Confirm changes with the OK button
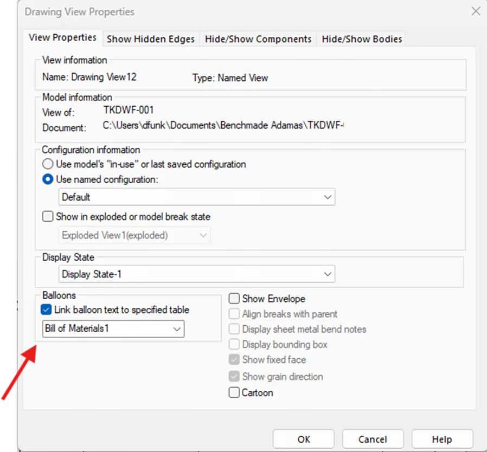Image resolution: width=487 pixels, height=452 pixels. pos(303,439)
